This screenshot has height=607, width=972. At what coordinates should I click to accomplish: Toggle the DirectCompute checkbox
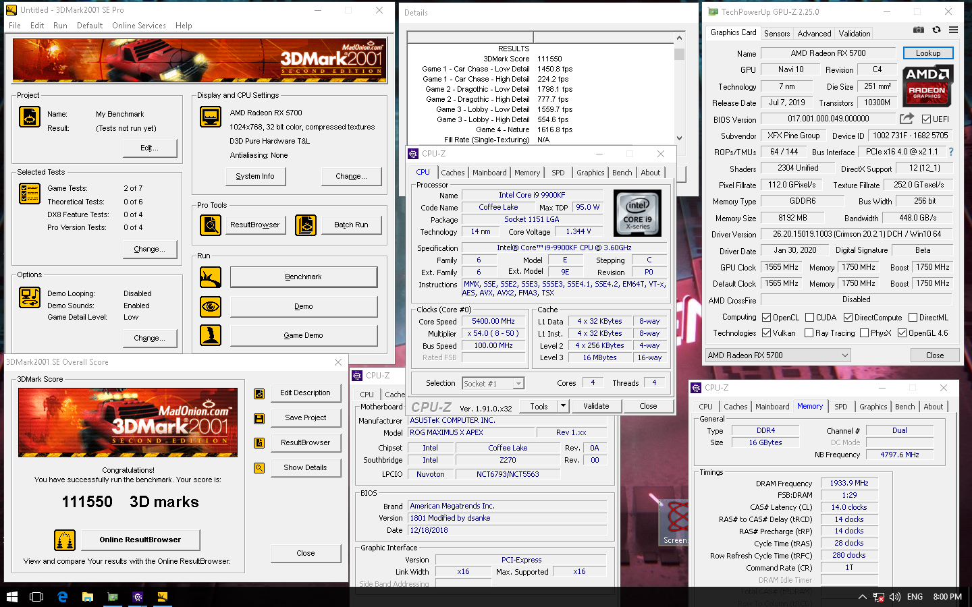[848, 318]
